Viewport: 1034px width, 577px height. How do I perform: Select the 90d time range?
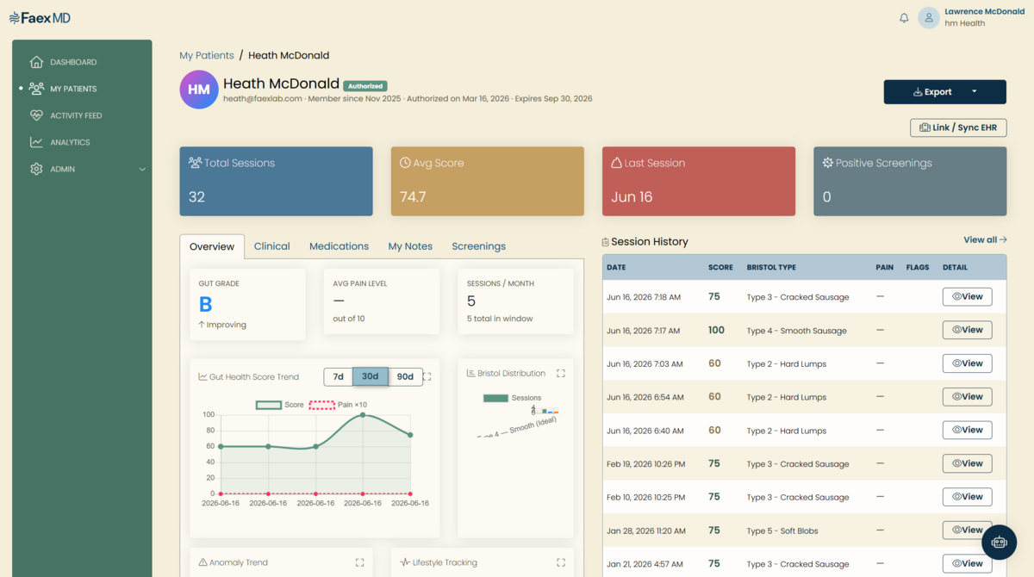[x=405, y=376]
